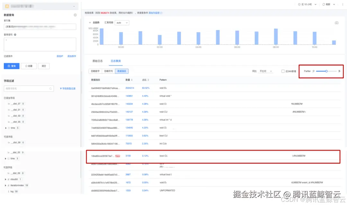Viewport: 347px width, 205px height.
Task: Tick the 近24H新增 checkbox
Action: 283,71
